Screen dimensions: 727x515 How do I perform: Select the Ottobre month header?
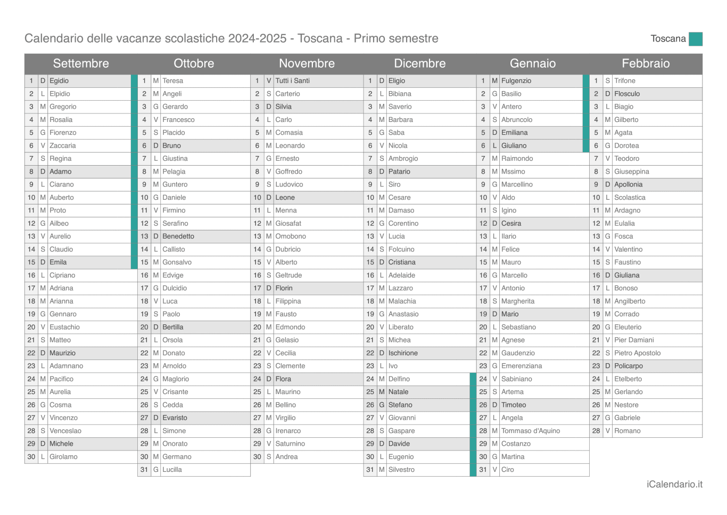[194, 63]
